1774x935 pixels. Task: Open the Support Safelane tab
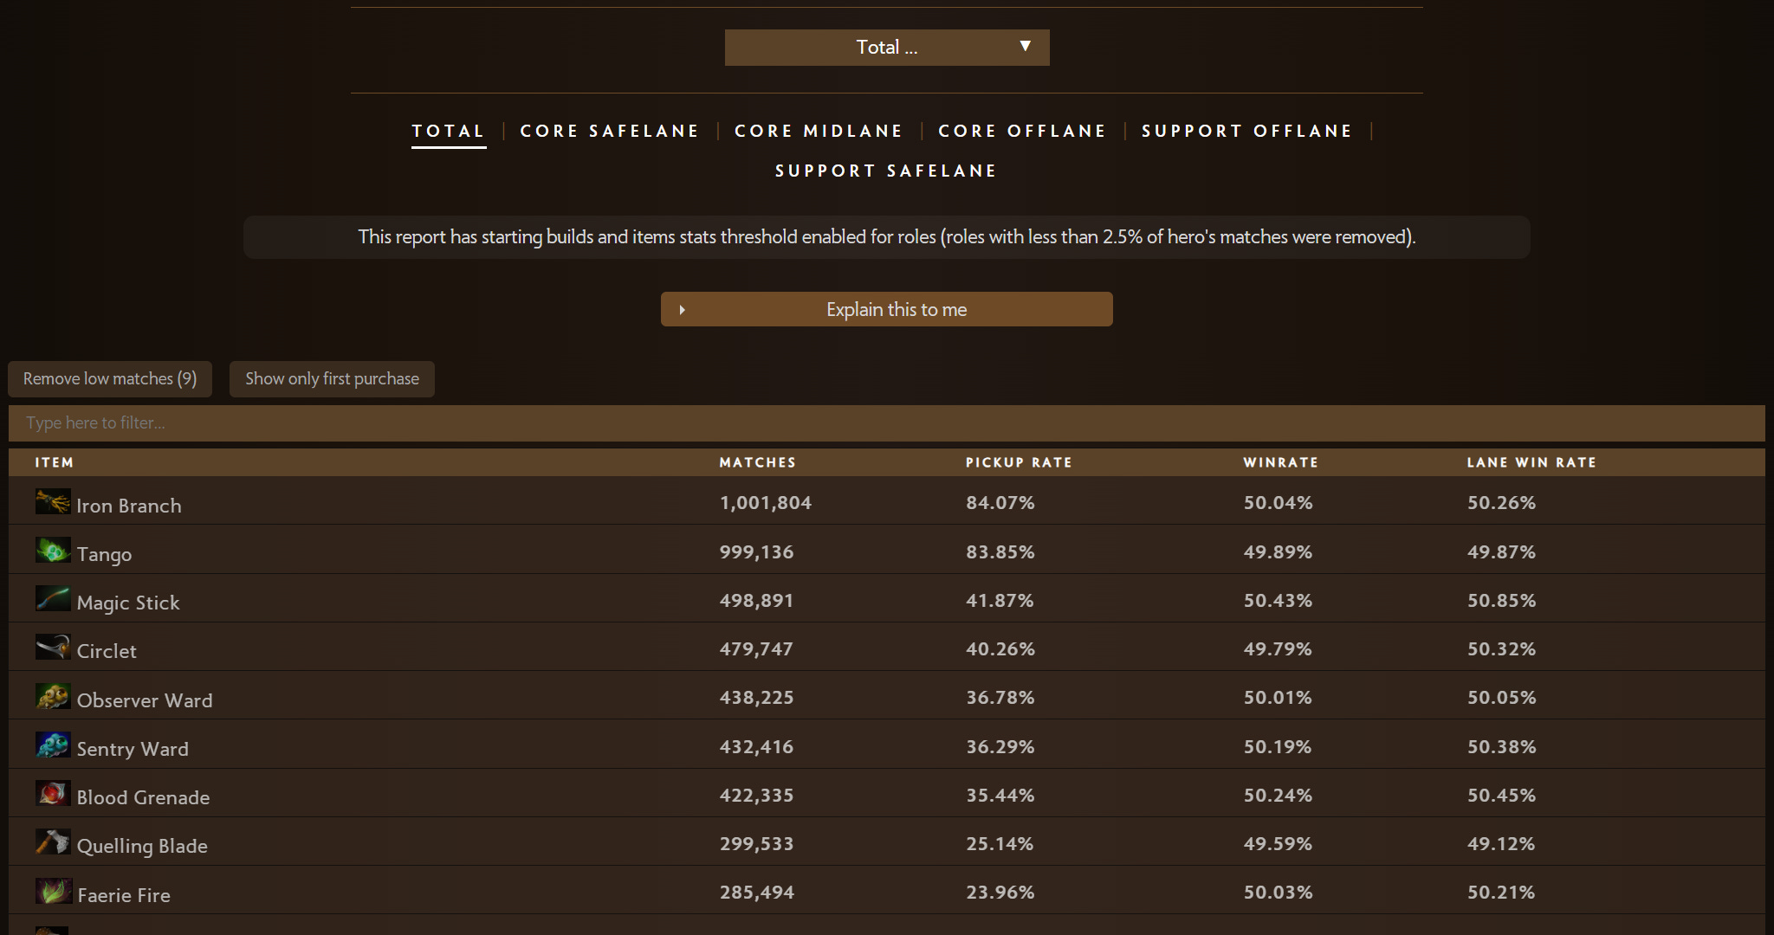point(886,171)
